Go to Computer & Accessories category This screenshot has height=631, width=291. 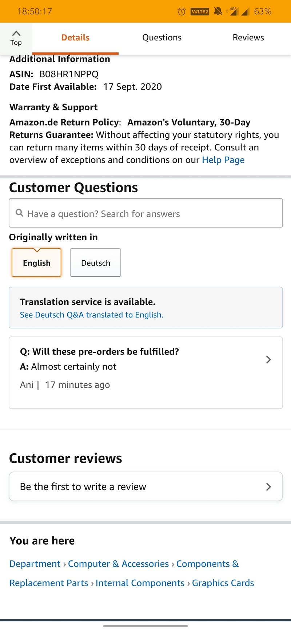coord(118,564)
